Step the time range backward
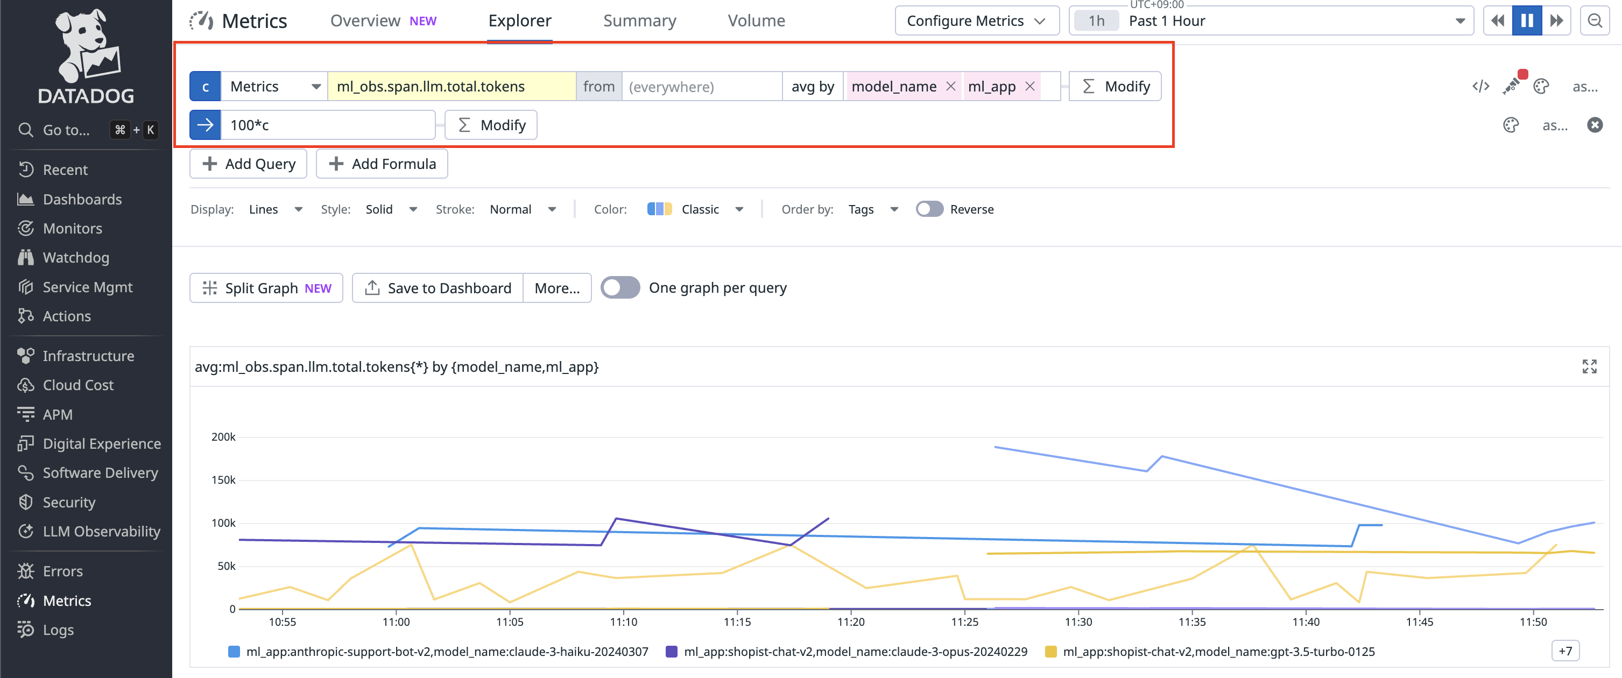1622x678 pixels. [1497, 21]
